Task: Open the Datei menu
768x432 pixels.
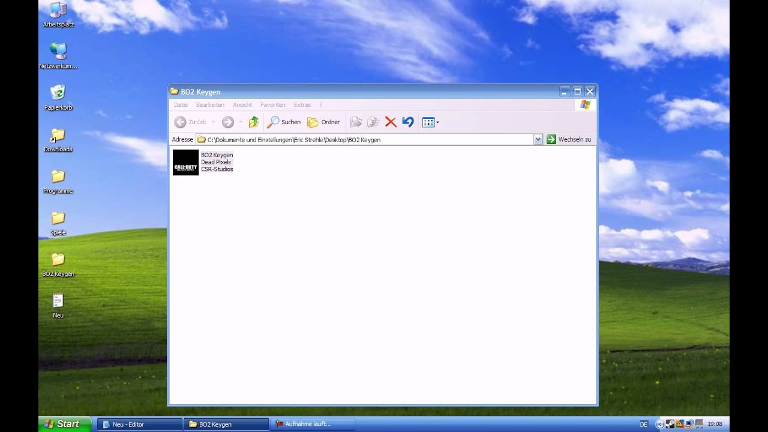Action: pos(181,105)
